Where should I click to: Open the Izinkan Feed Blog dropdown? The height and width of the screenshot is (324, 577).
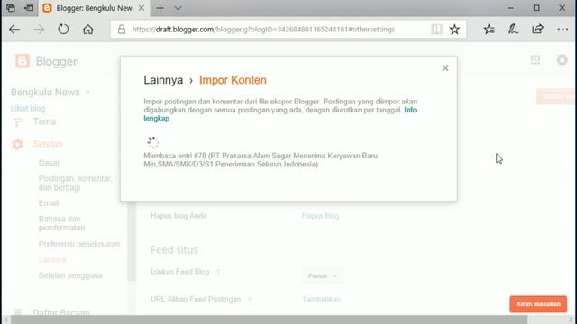tap(323, 276)
